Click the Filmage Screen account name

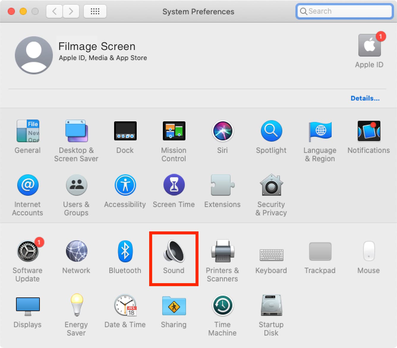(97, 46)
